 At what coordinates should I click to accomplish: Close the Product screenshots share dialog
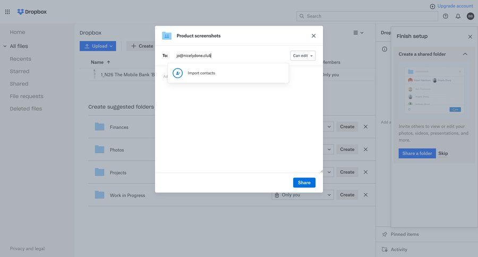(314, 36)
